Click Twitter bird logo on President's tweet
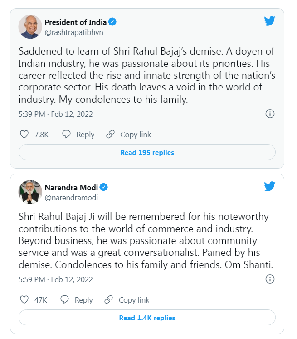 coord(269,21)
